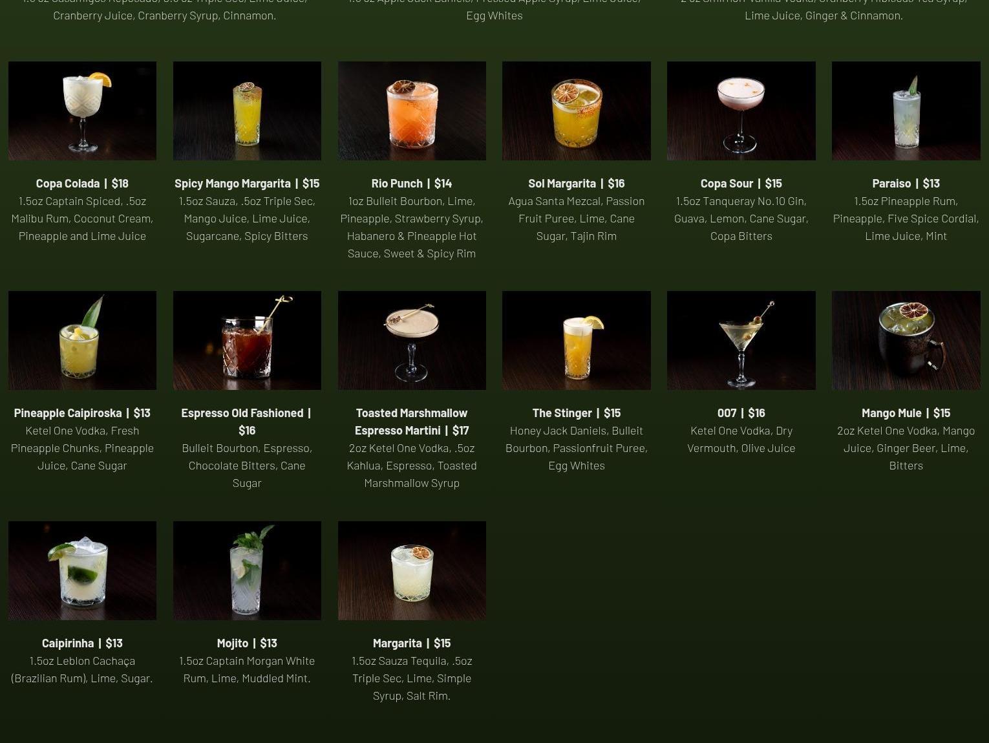Click the Copa Colada cocktail photo
The image size is (989, 743).
[82, 111]
